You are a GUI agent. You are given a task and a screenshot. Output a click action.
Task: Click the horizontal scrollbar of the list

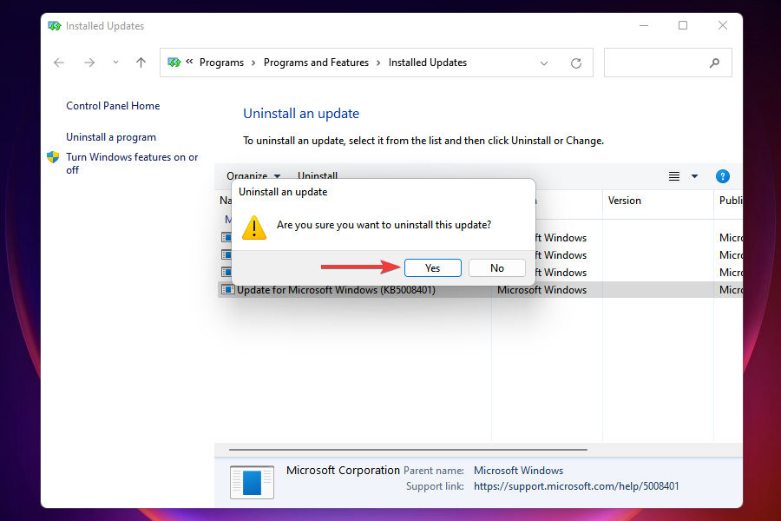[408, 449]
